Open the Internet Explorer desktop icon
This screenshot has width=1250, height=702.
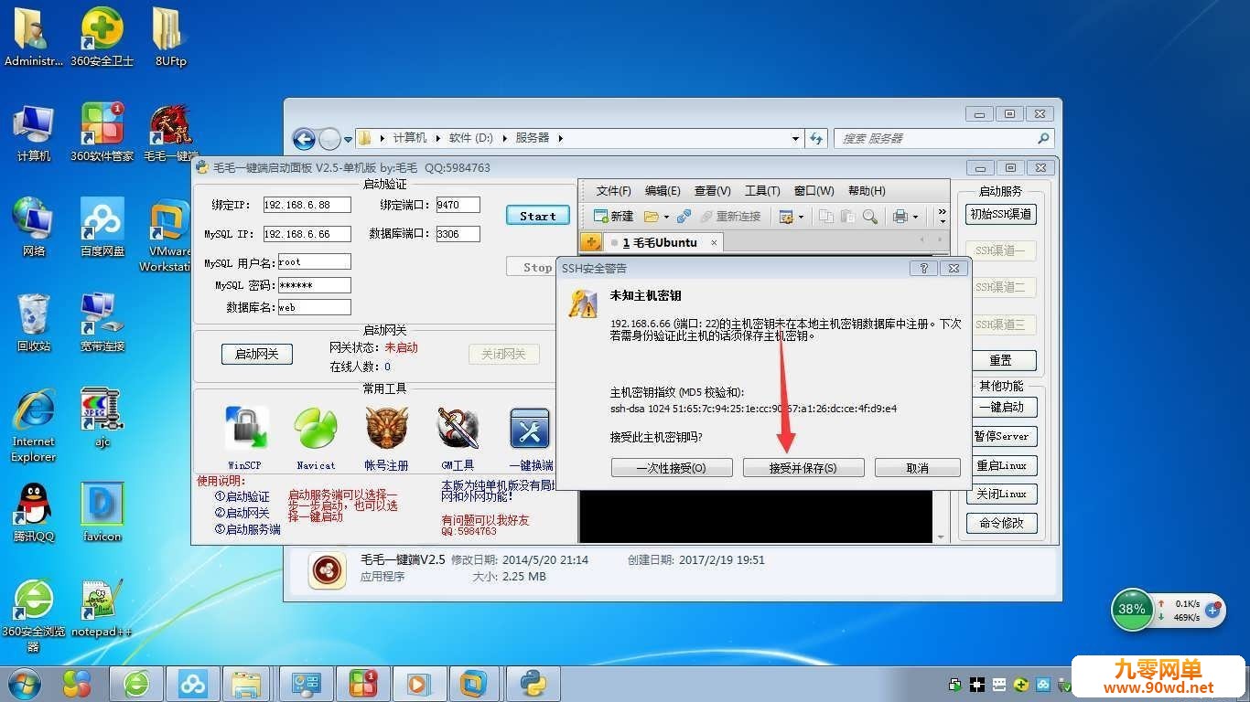coord(34,425)
